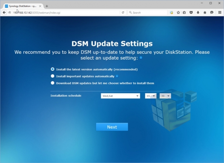Reload the page with the refresh icon
This screenshot has height=163, width=224.
pyautogui.click(x=123, y=13)
